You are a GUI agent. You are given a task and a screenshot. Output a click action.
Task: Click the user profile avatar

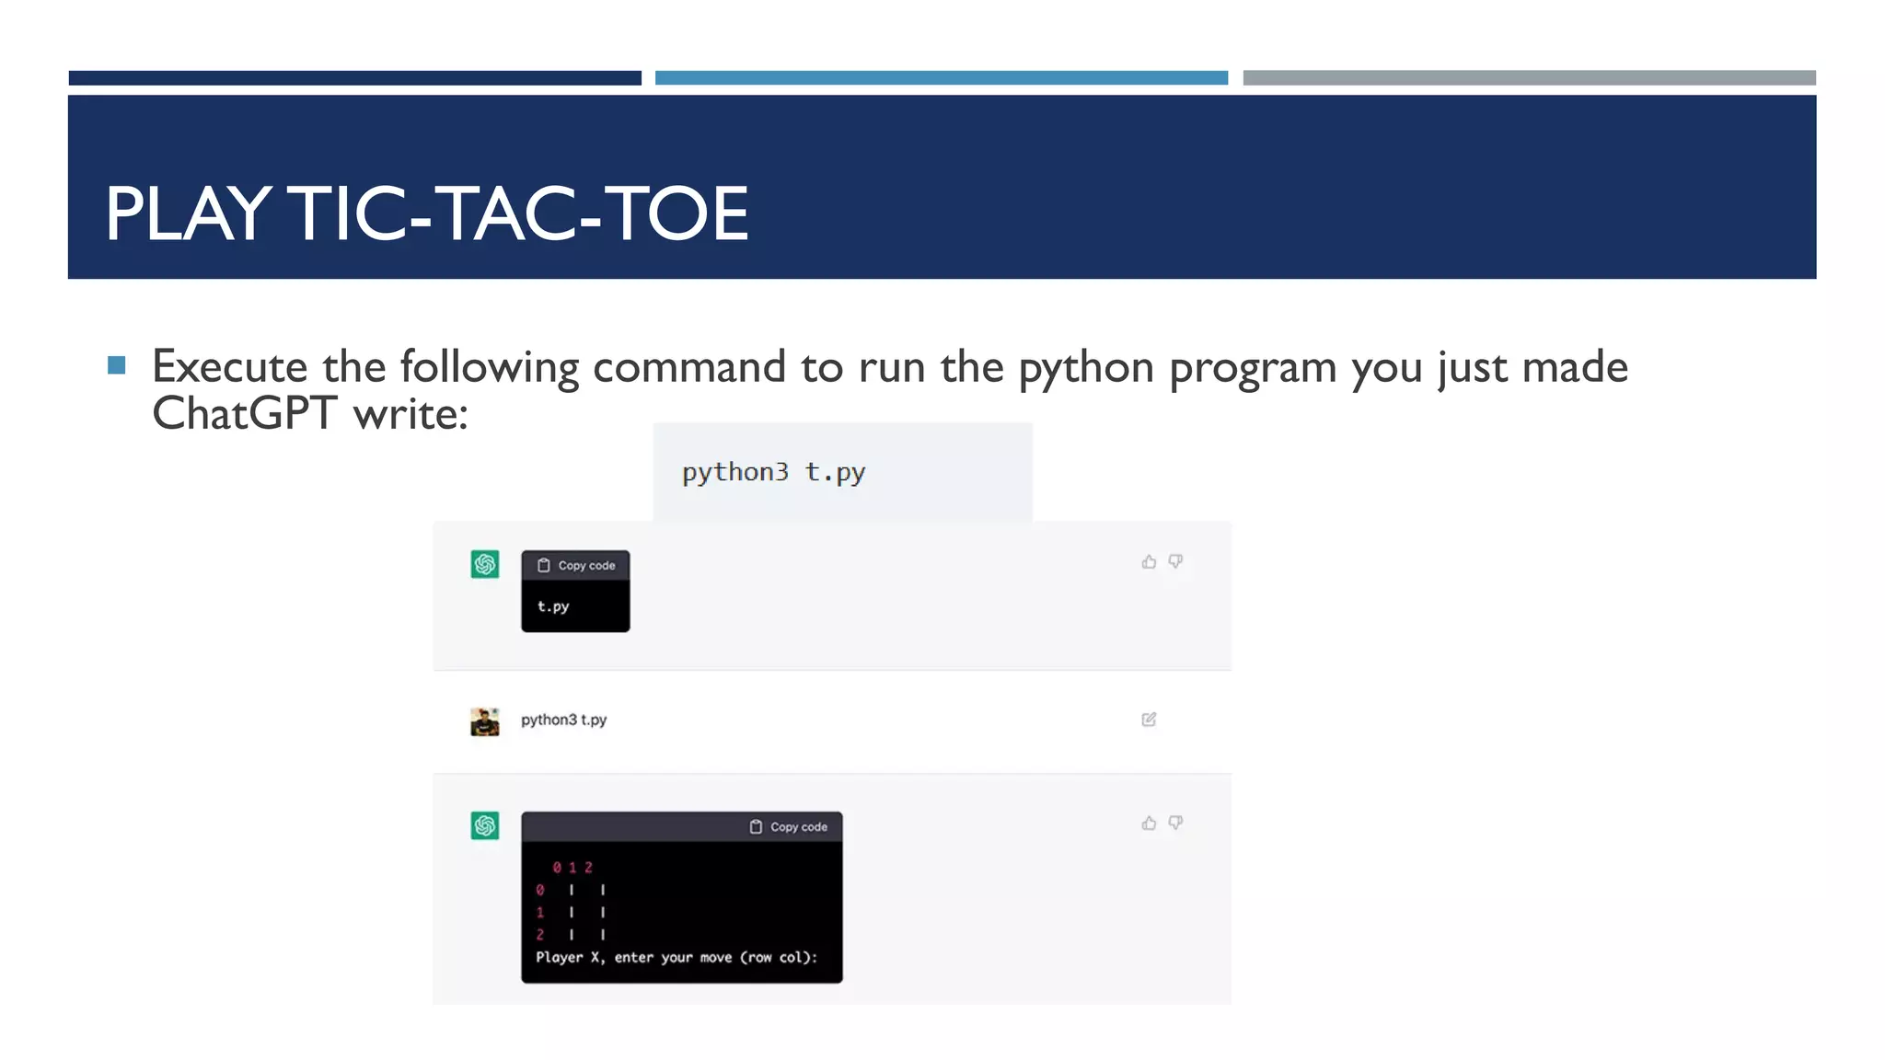point(485,721)
